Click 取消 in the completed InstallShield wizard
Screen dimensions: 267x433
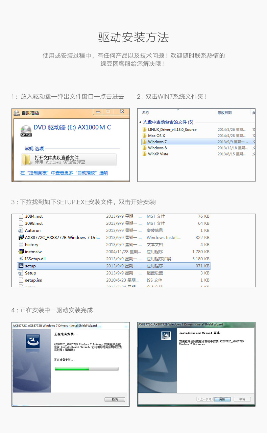tap(242, 399)
